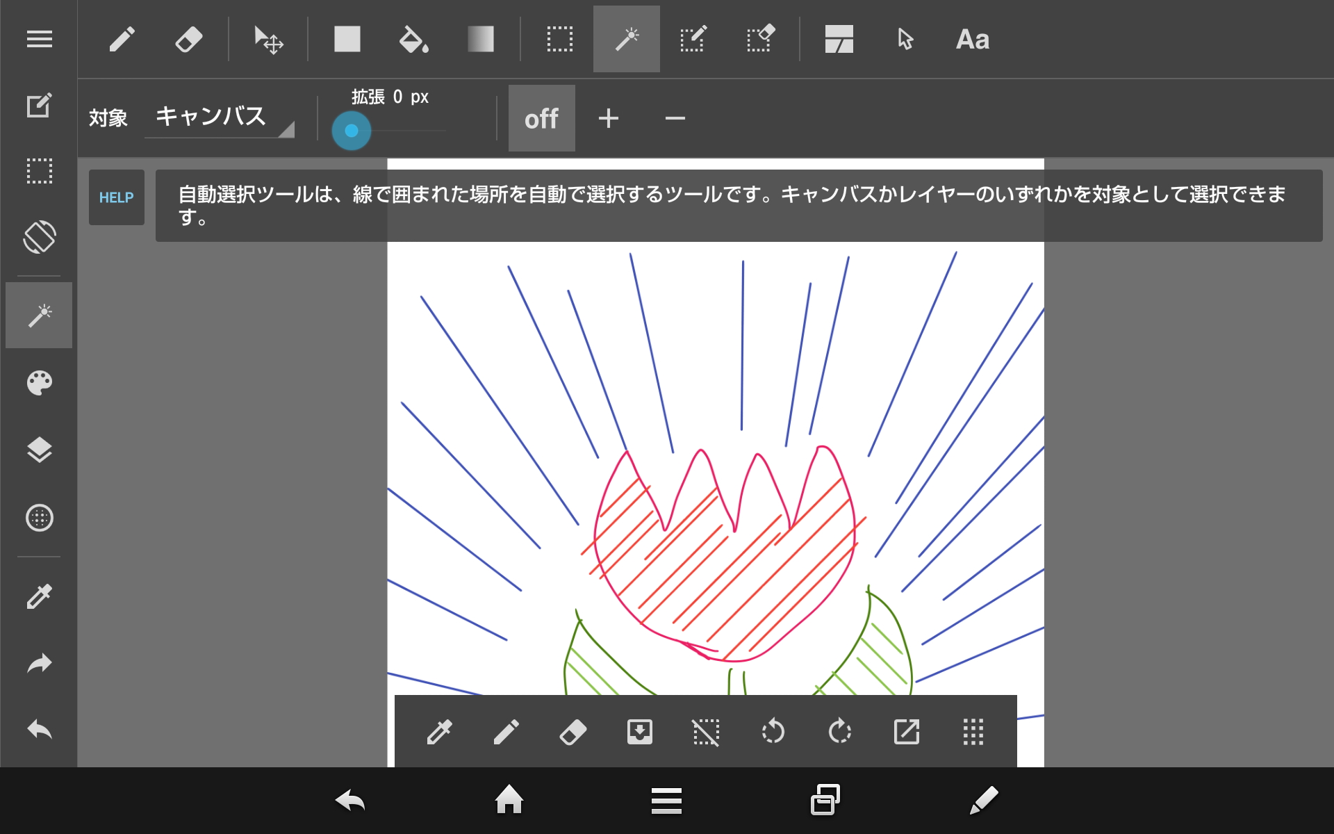
Task: Toggle antialiasing off
Action: 542,118
